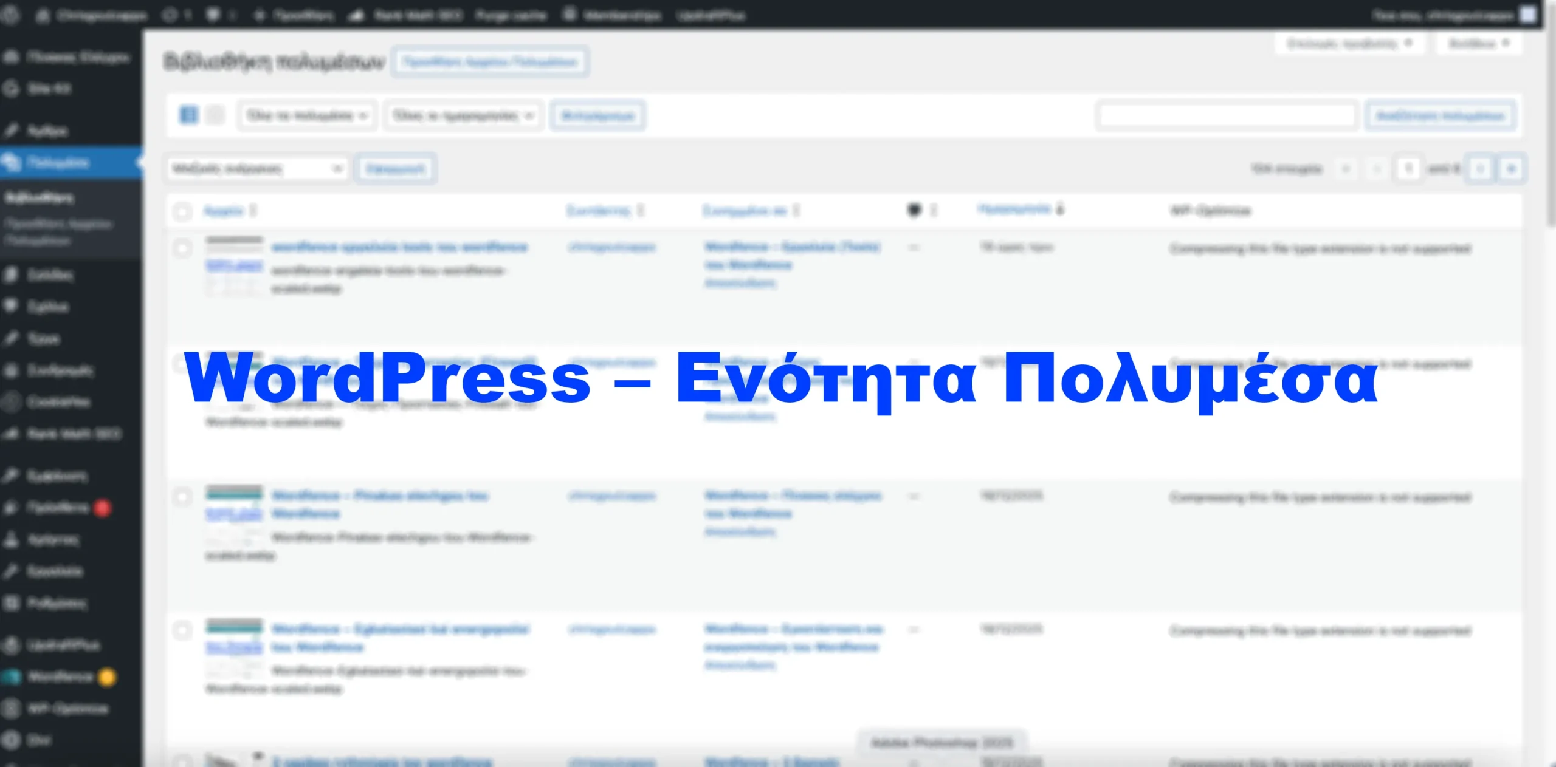Viewport: 1556px width, 767px height.
Task: Open the Όλα τα πολυμέσα filter dropdown
Action: [308, 115]
